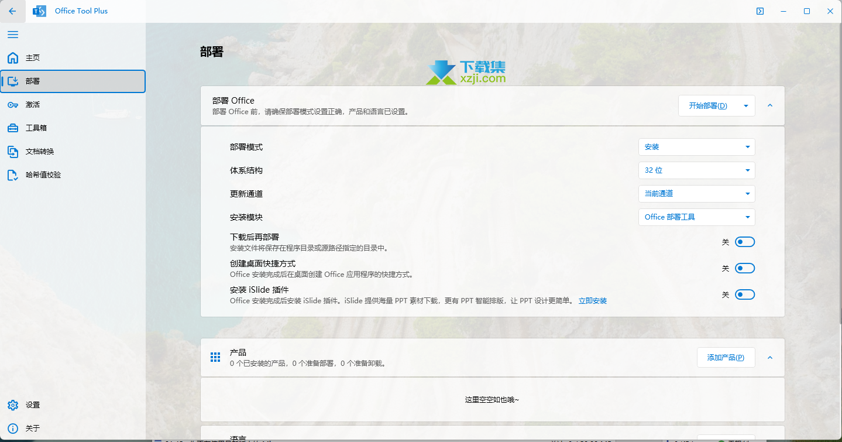The image size is (842, 442).
Task: Go back using the arrow icon
Action: [x=12, y=11]
